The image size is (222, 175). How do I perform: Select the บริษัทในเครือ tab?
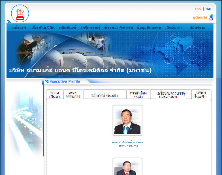point(201,94)
